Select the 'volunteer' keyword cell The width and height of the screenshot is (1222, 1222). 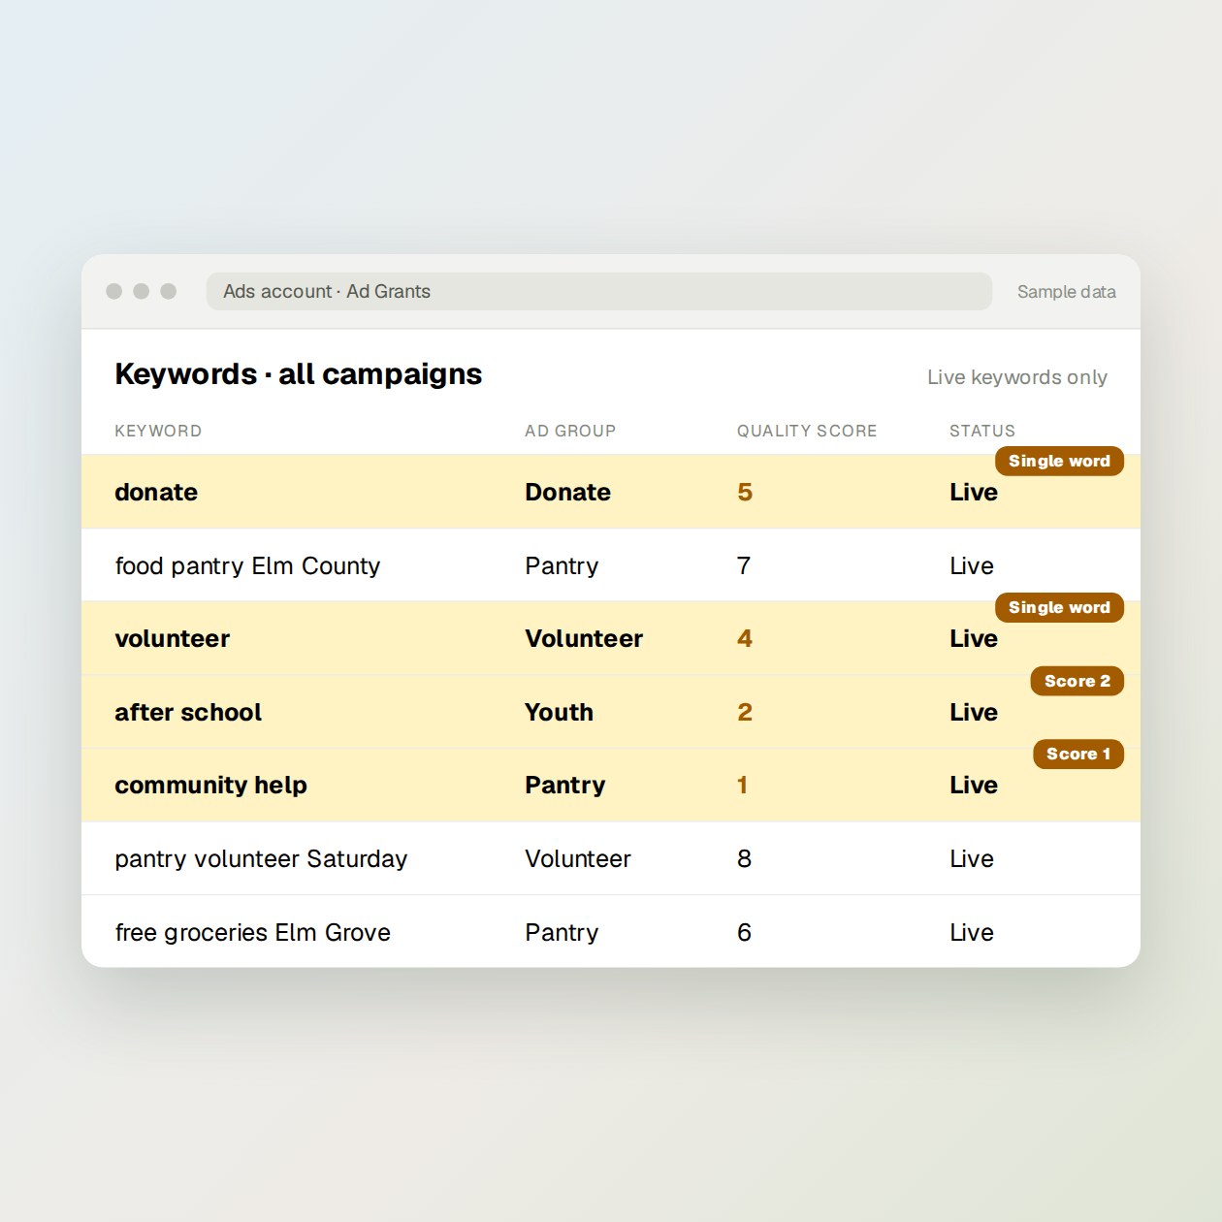(x=172, y=638)
